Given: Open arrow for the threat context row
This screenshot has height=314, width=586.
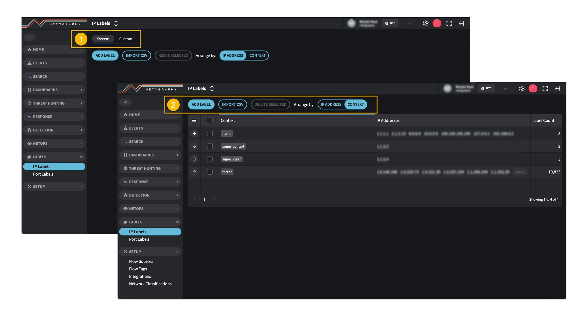Looking at the screenshot, I should [x=194, y=172].
